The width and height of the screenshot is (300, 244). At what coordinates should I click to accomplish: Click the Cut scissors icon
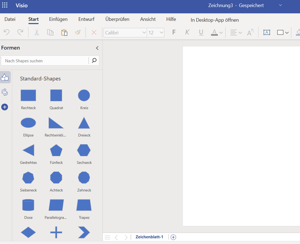coord(37,32)
